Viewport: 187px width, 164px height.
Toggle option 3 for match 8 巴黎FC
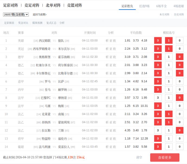click(x=158, y=98)
